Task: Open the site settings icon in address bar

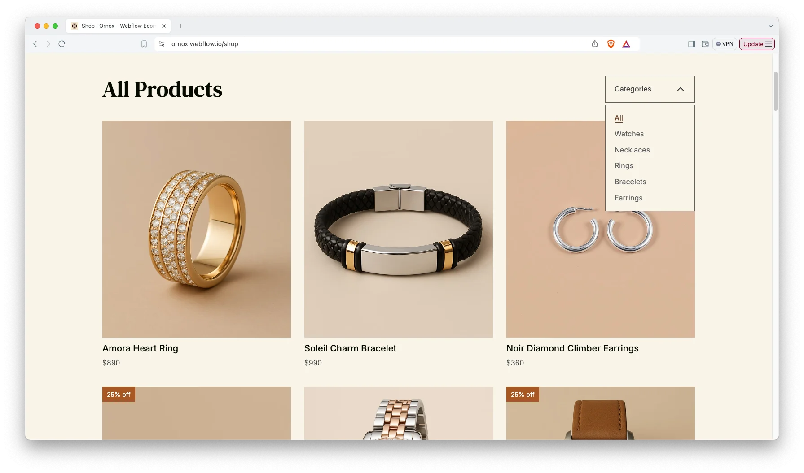Action: (162, 44)
